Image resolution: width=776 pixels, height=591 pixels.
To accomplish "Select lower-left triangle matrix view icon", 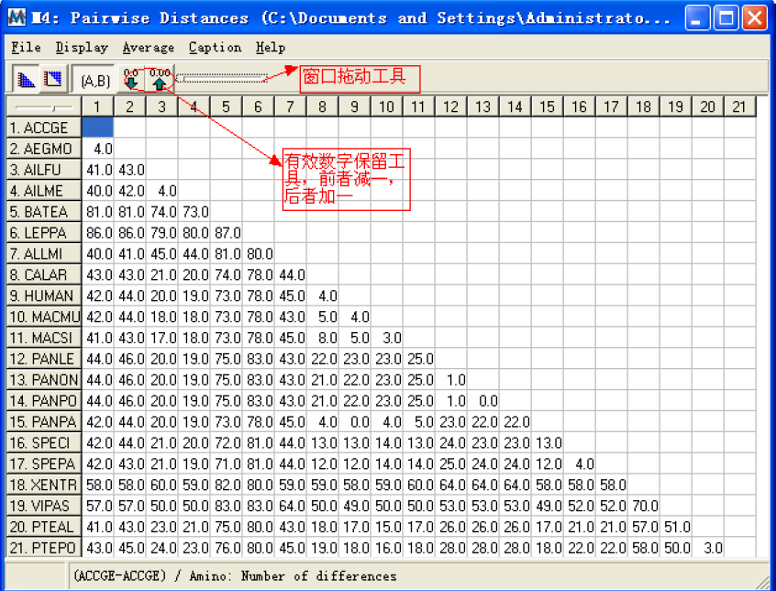I will click(x=27, y=79).
